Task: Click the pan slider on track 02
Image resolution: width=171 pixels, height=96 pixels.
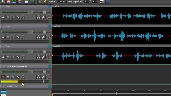Action: pyautogui.click(x=45, y=32)
